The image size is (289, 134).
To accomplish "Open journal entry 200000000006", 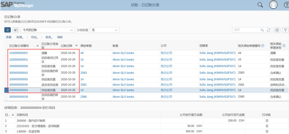I will click(x=18, y=66).
